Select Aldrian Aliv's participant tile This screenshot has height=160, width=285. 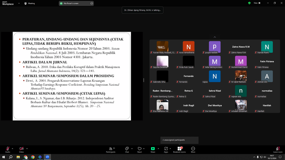coord(267,76)
